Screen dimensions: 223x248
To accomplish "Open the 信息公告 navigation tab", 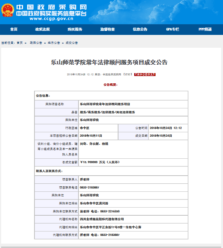I will (140, 29).
